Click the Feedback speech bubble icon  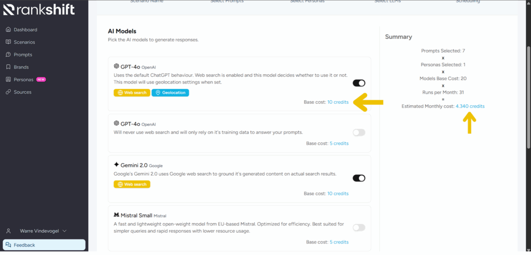[x=8, y=245]
